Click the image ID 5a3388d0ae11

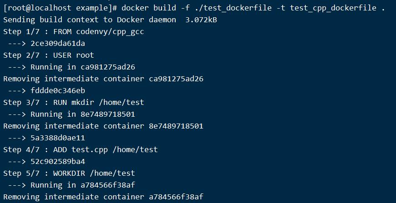(58, 138)
